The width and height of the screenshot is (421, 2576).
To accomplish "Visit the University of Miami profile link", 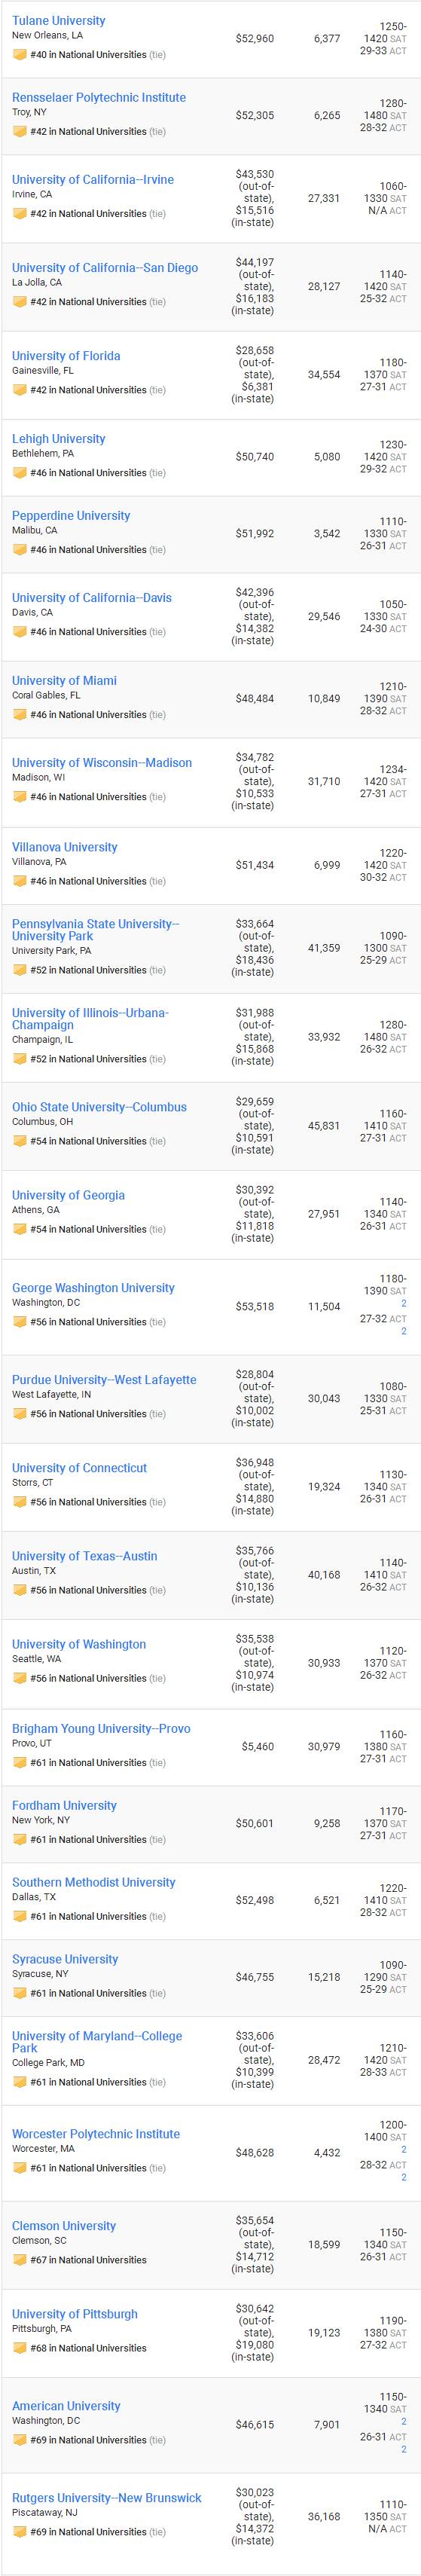I will [64, 681].
